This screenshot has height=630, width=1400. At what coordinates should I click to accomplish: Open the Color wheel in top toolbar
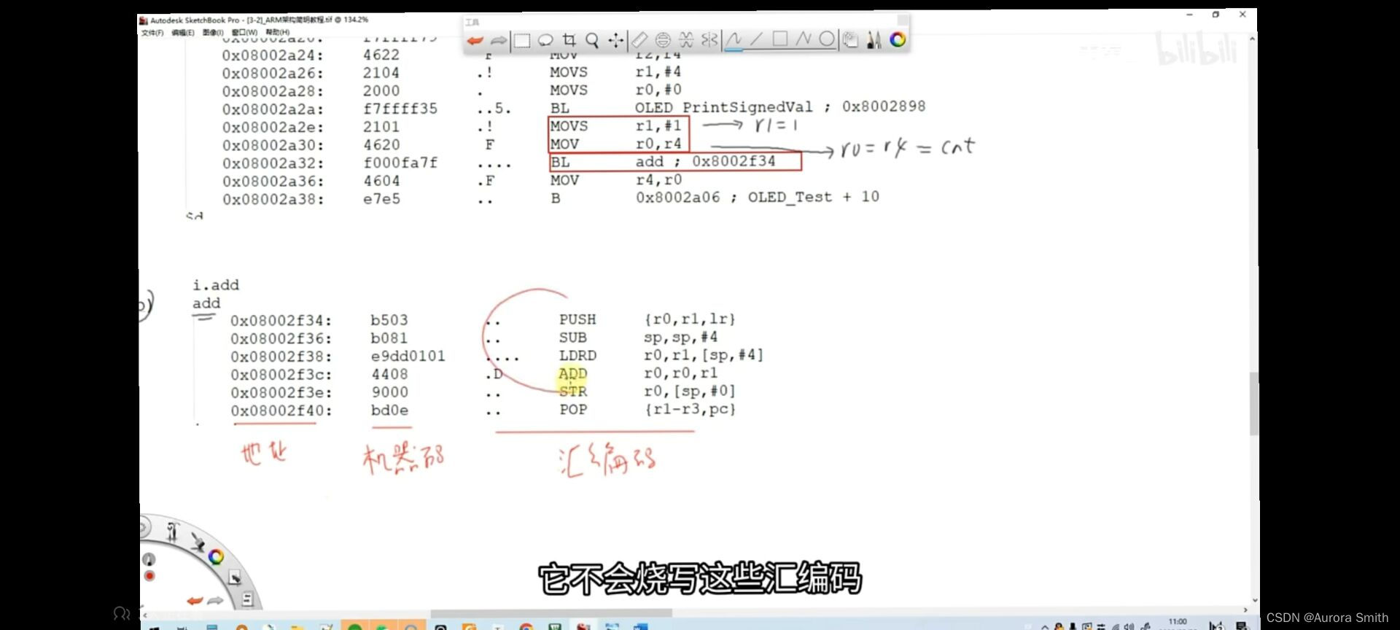tap(898, 40)
